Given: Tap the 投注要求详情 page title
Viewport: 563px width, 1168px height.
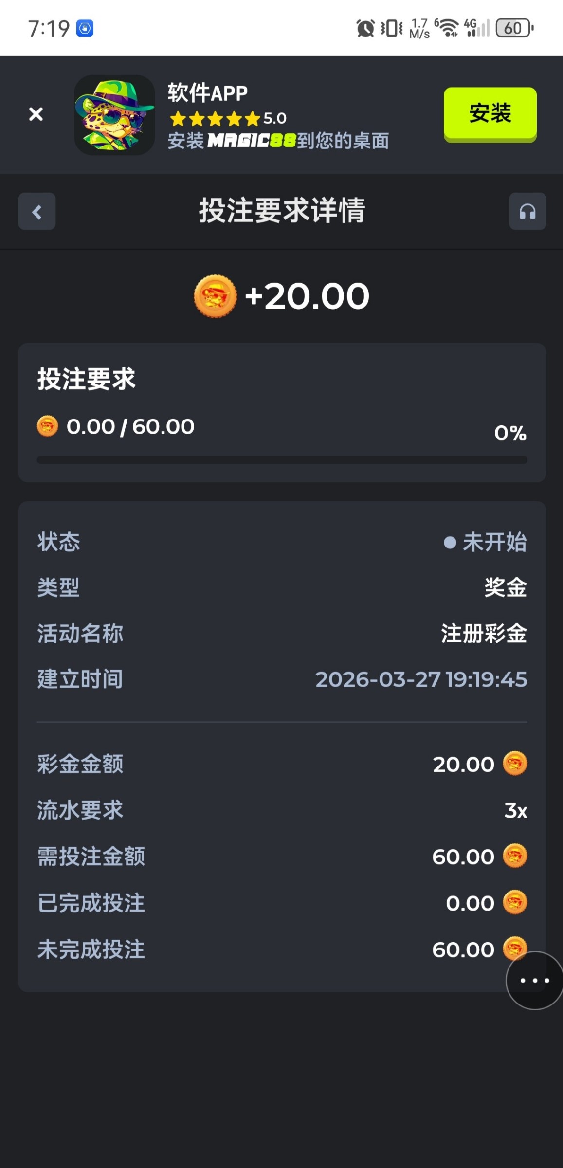Looking at the screenshot, I should [x=282, y=211].
